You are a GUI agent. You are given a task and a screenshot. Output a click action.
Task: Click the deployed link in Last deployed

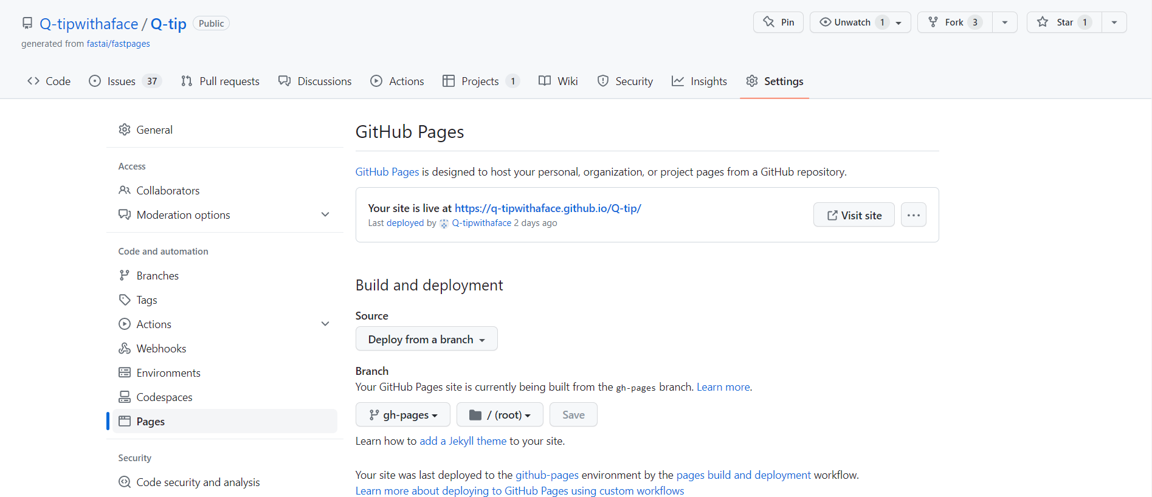click(405, 223)
